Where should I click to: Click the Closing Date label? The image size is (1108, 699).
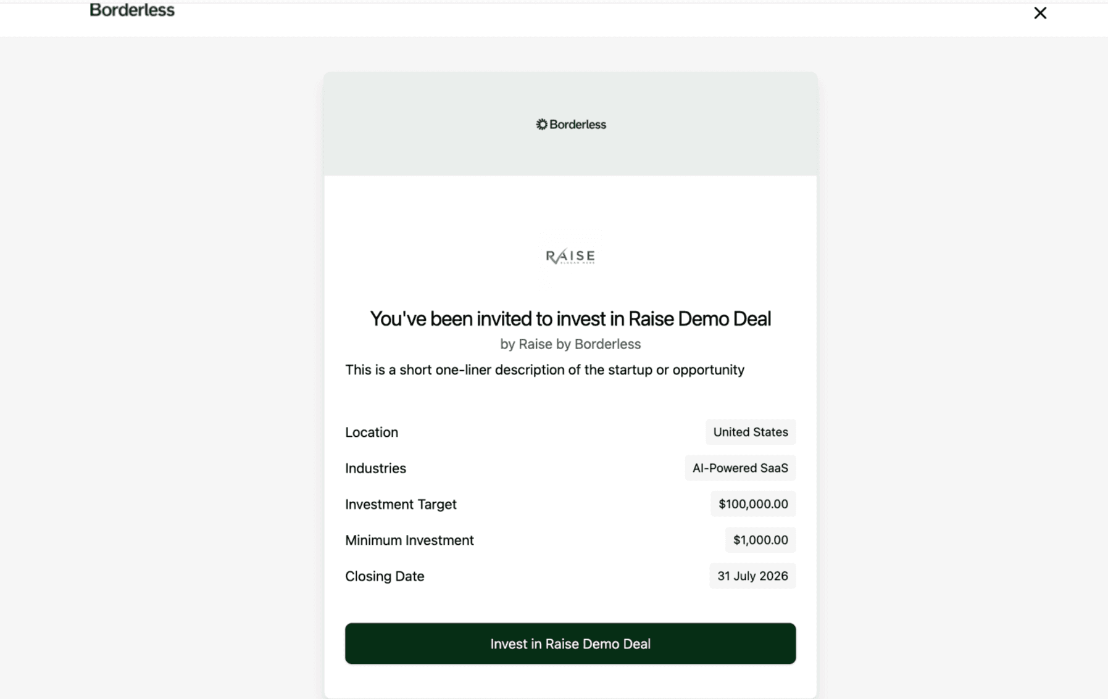[385, 576]
